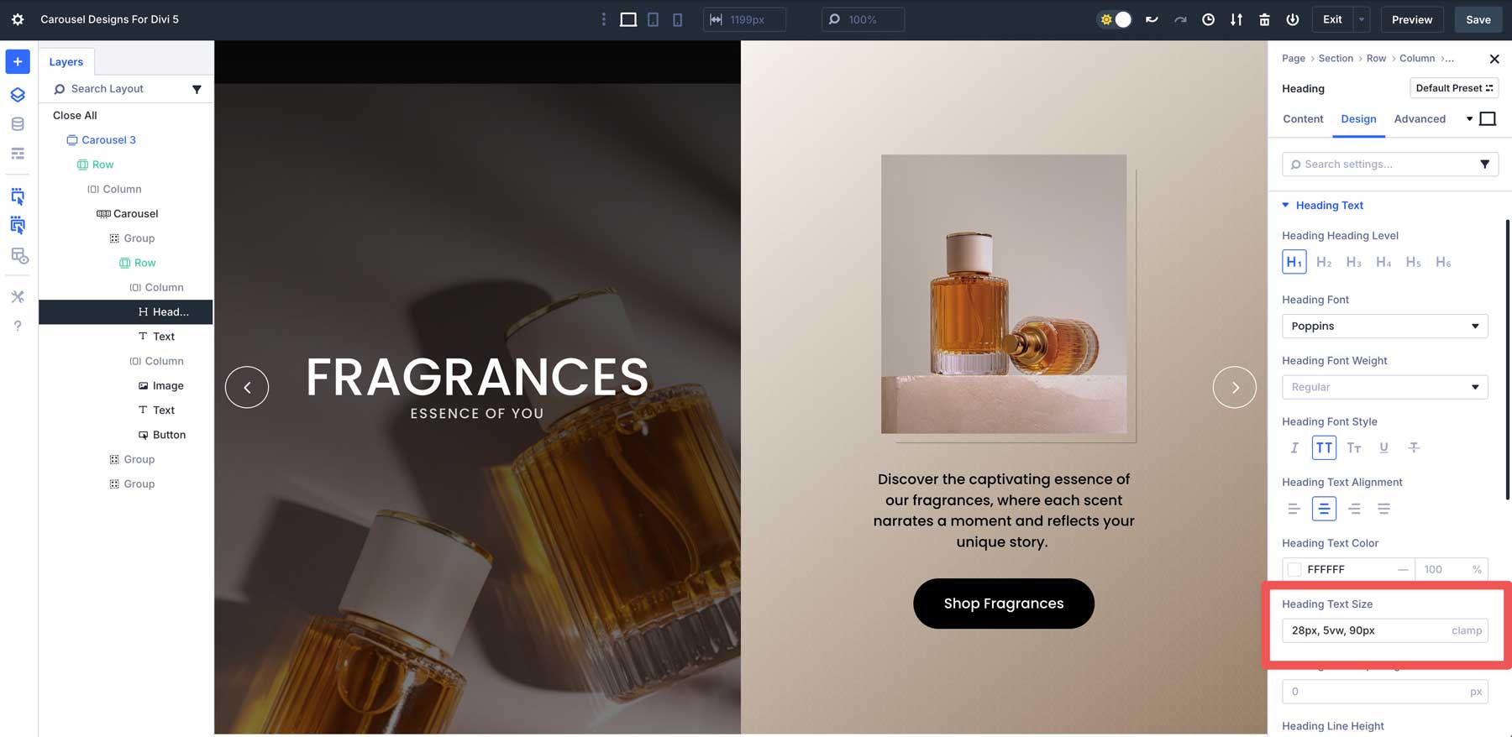Click the blue plus add-module icon
This screenshot has width=1512, height=737.
[18, 62]
